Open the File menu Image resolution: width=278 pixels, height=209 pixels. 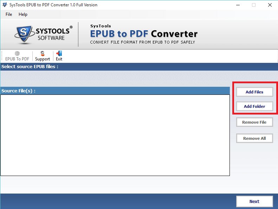pyautogui.click(x=9, y=14)
